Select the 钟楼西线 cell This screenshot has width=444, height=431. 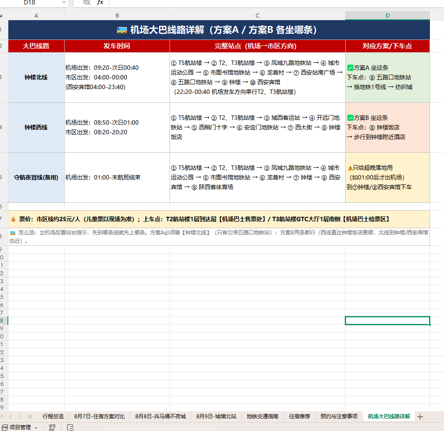tap(36, 127)
